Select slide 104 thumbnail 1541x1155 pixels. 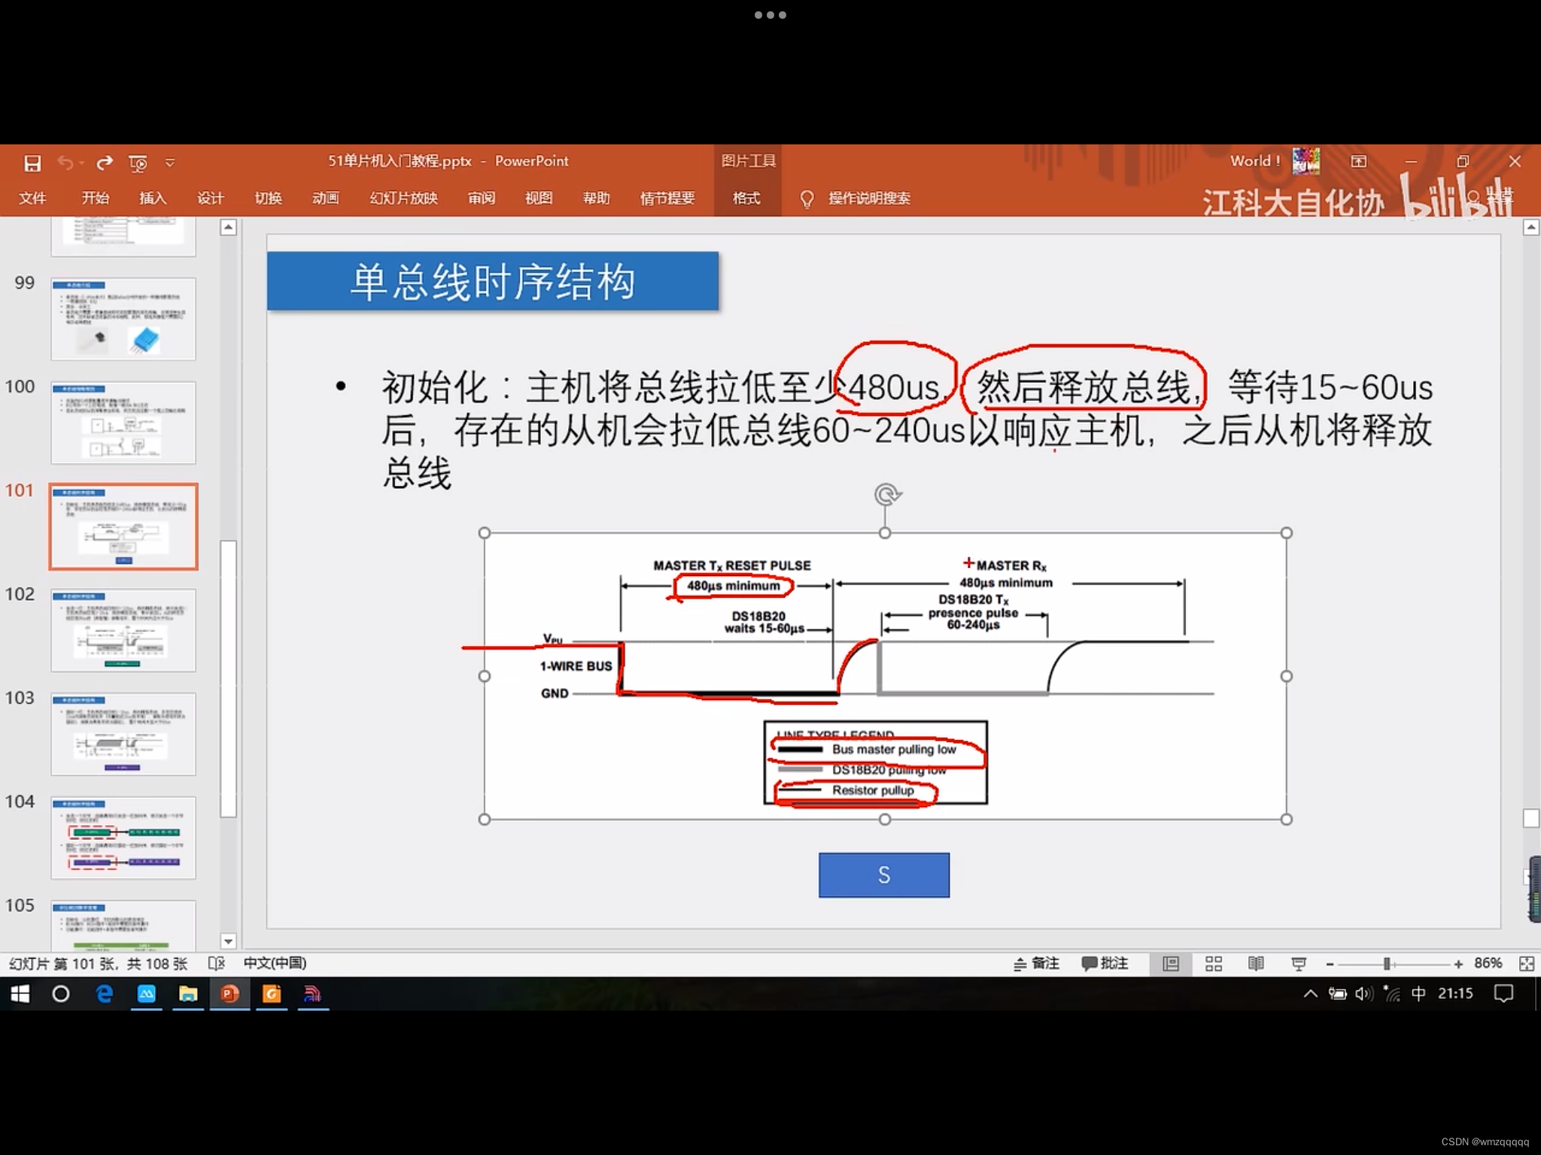(x=123, y=837)
